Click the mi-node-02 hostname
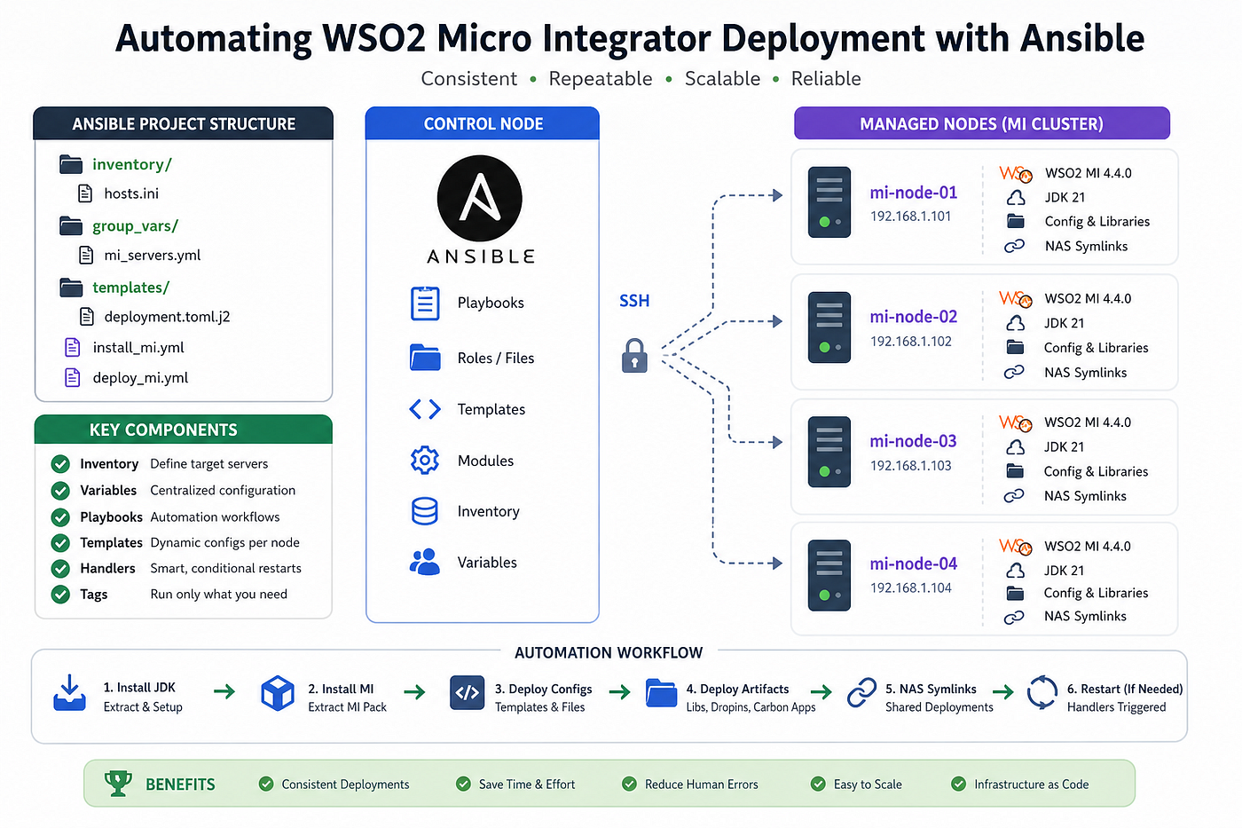The width and height of the screenshot is (1242, 828). (914, 317)
